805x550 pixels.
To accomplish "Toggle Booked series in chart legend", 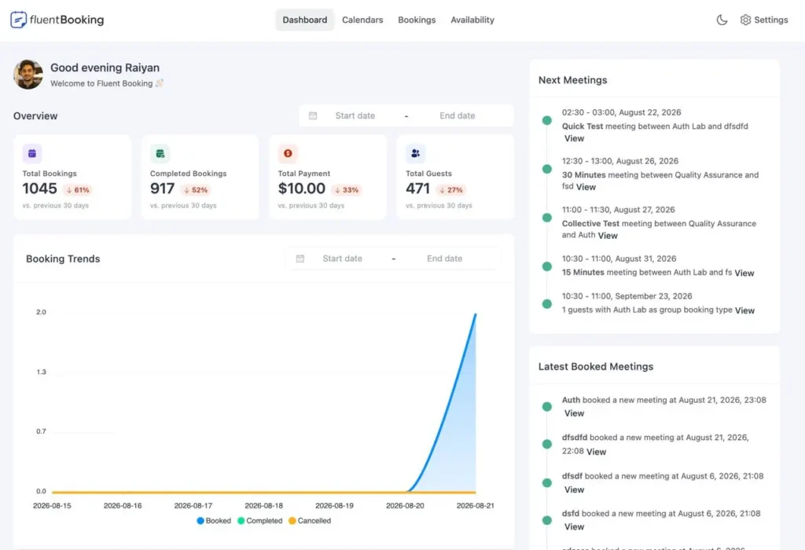I will [x=214, y=521].
